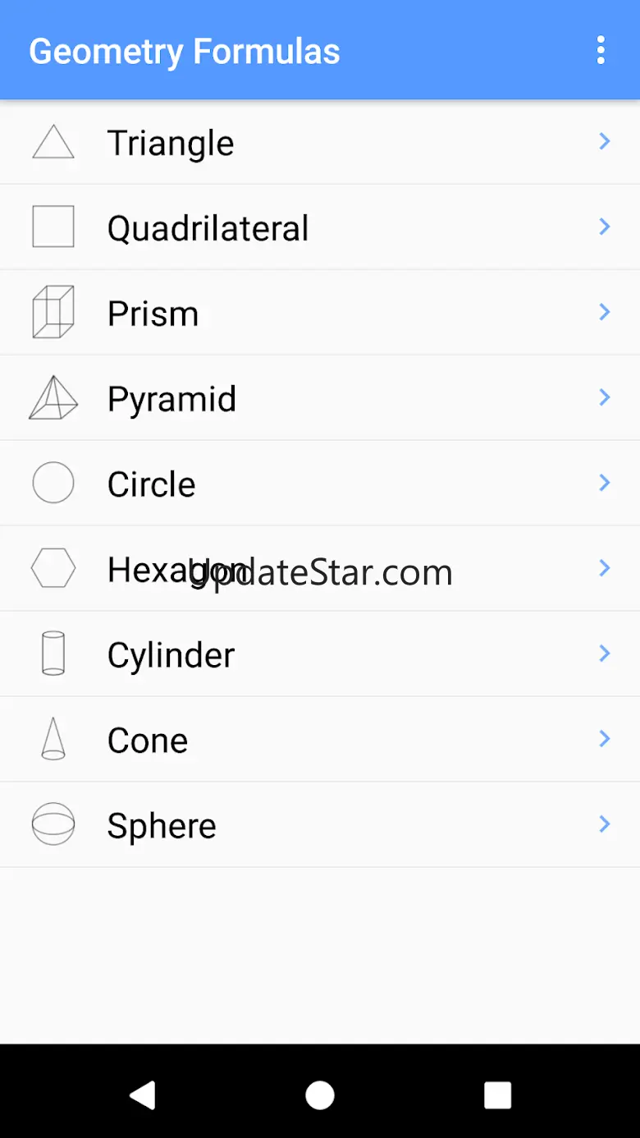Click the square Quadrilateral icon
640x1138 pixels.
[53, 227]
